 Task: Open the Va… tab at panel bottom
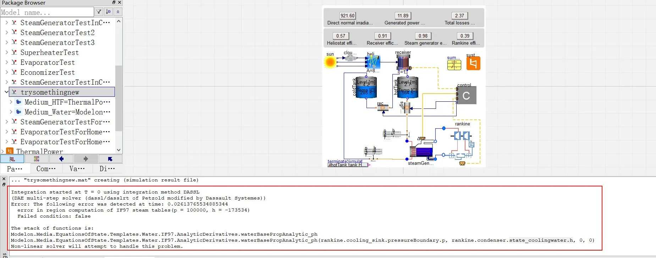pos(77,169)
